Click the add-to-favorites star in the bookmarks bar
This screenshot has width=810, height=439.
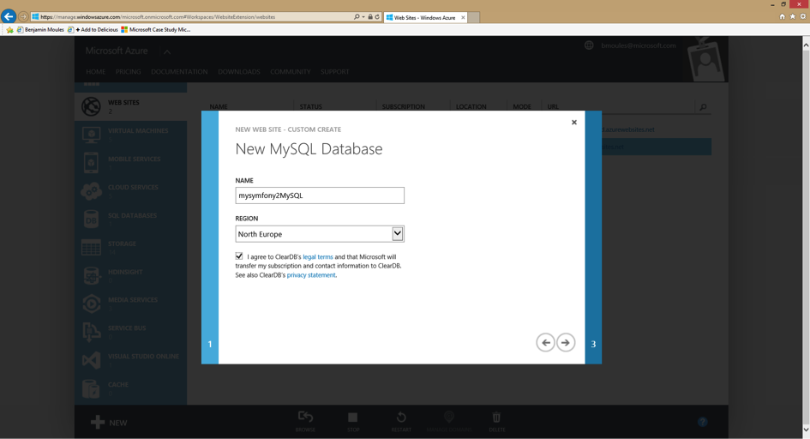click(x=9, y=30)
